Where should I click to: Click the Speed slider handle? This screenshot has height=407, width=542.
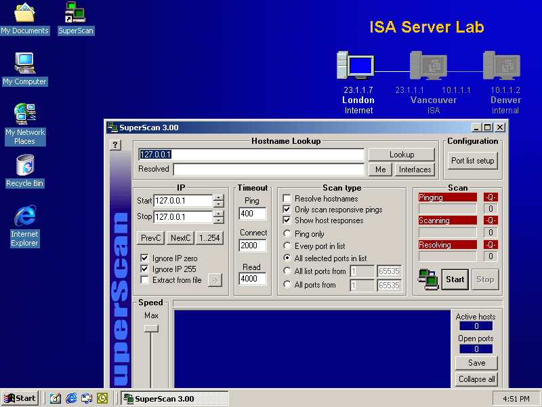pos(151,328)
